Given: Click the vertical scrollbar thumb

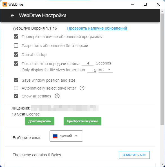Looking at the screenshot, I should [x=162, y=69].
